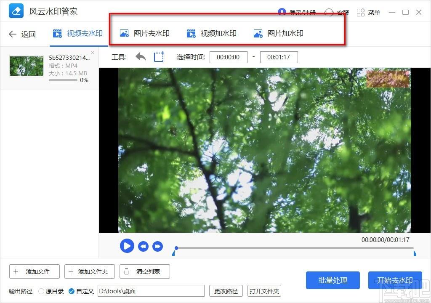The height and width of the screenshot is (303, 431).
Task: Click the watermark area in video preview
Action: coord(388,79)
